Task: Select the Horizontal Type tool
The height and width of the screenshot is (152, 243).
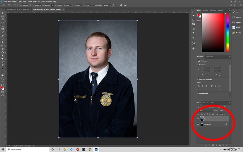Action: pos(2,65)
